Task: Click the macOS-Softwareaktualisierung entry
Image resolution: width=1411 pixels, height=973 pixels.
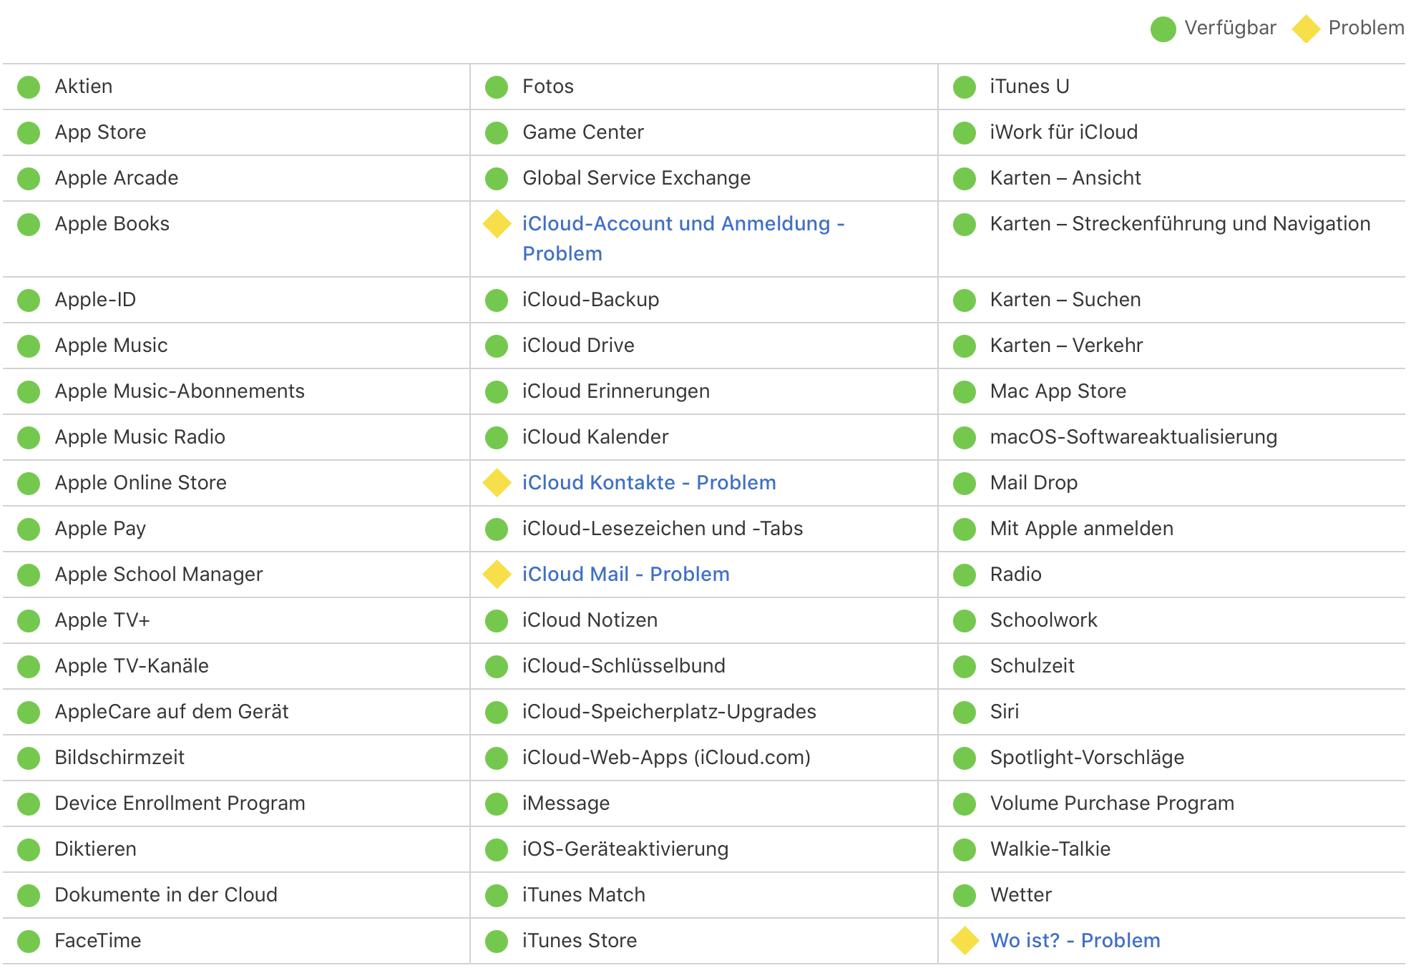Action: point(1133,437)
